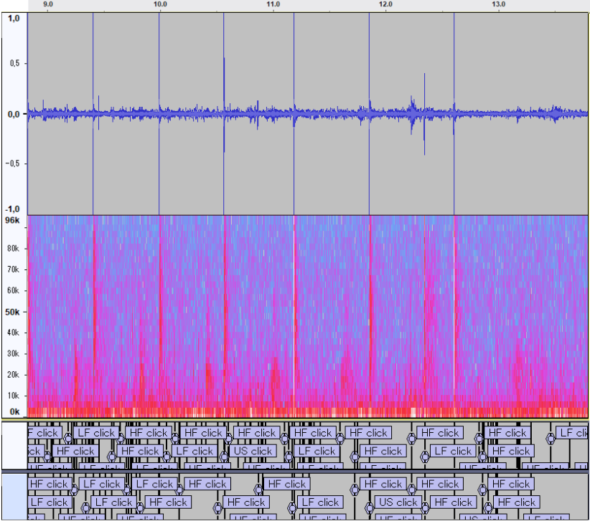590x521 pixels.
Task: Select the "US click" label in the lower label track
Action: point(401,502)
